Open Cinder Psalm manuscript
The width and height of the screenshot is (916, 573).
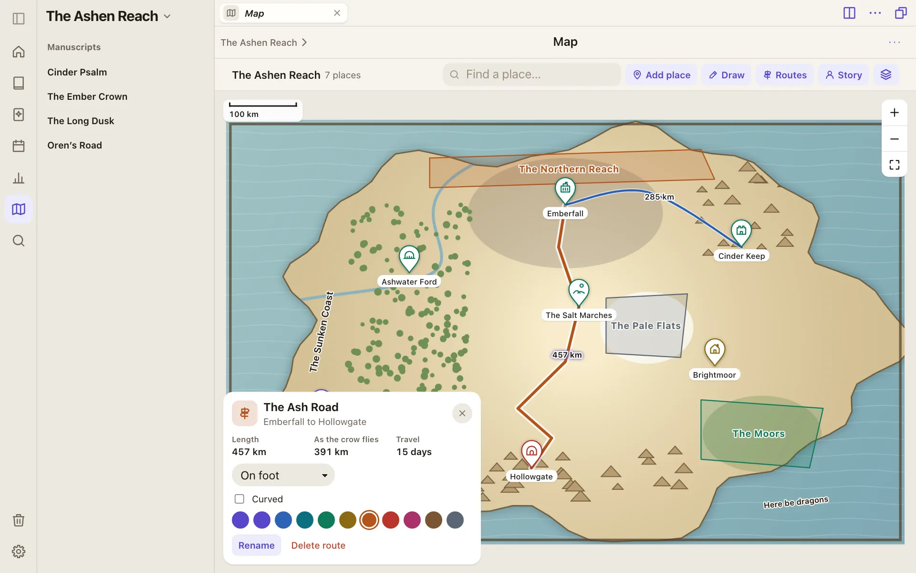tap(77, 72)
